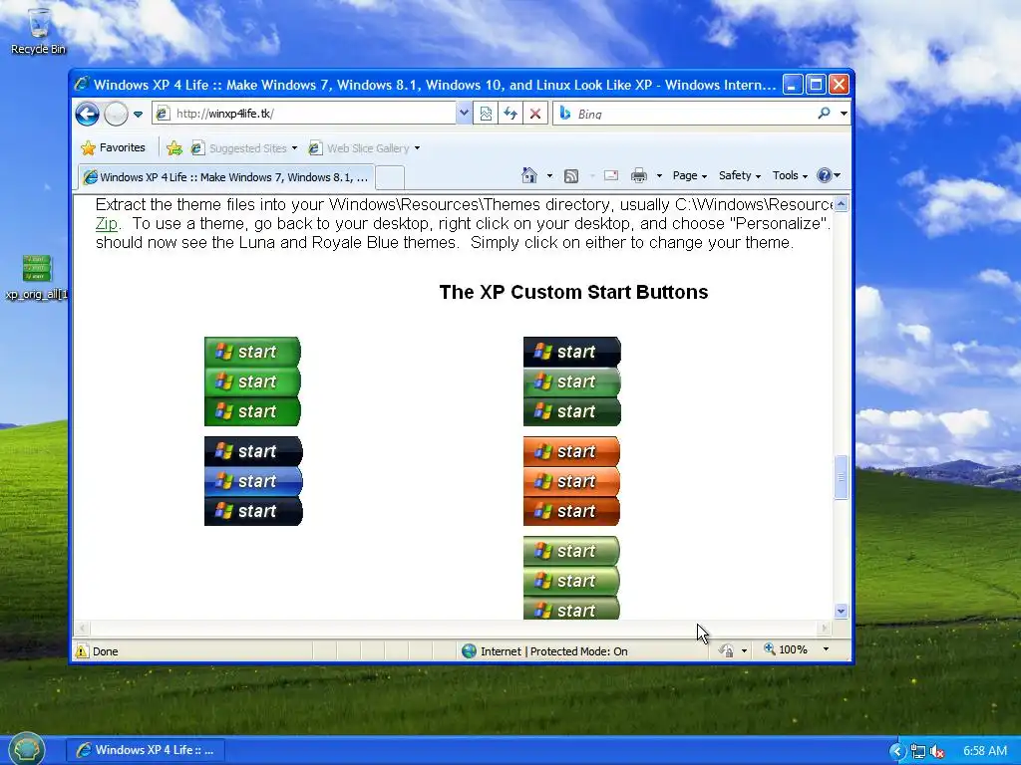Click the black and dark green start button set

tap(571, 382)
